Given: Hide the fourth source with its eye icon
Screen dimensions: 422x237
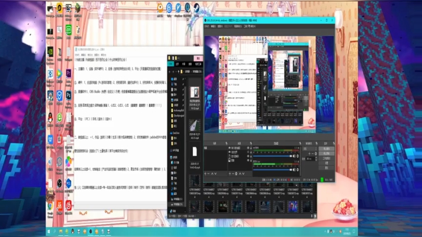Looking at the screenshot, I should 248,160.
